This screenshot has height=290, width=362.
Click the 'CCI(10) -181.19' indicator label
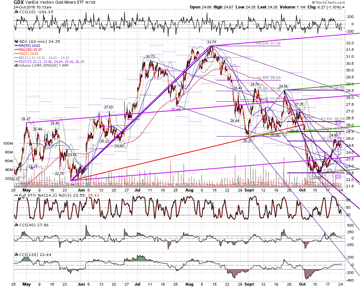[x=36, y=12]
